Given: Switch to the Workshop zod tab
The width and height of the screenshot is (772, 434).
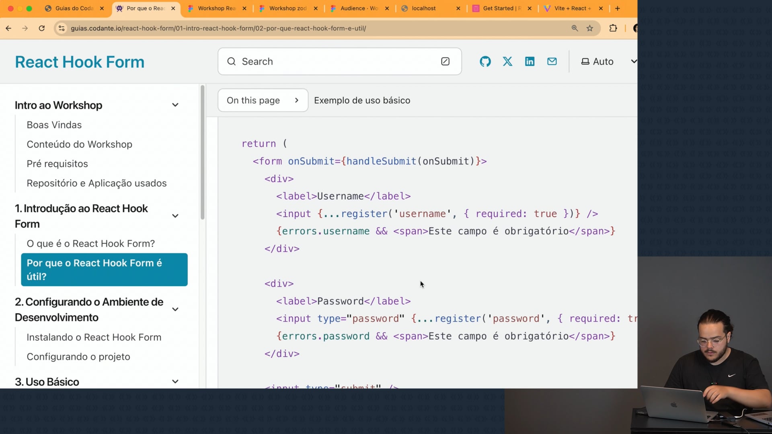Looking at the screenshot, I should pos(288,8).
